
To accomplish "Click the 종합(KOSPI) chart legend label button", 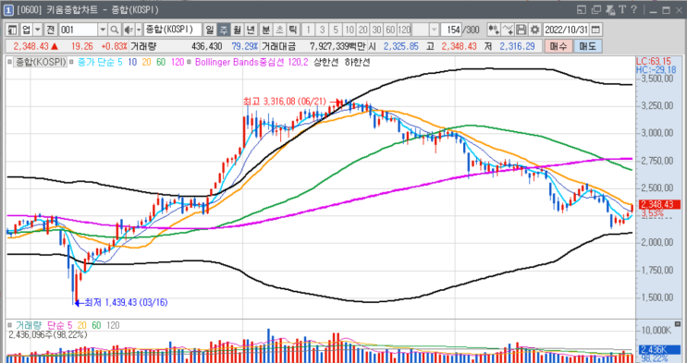I will click(41, 63).
